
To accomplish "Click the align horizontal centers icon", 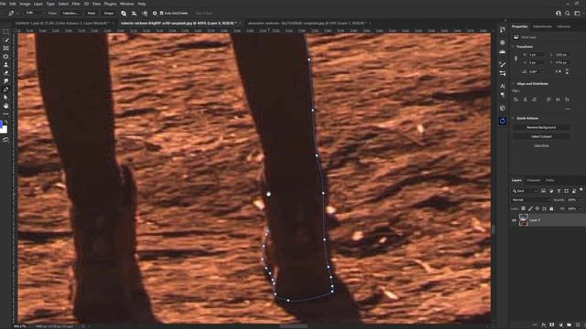I will 525,100.
